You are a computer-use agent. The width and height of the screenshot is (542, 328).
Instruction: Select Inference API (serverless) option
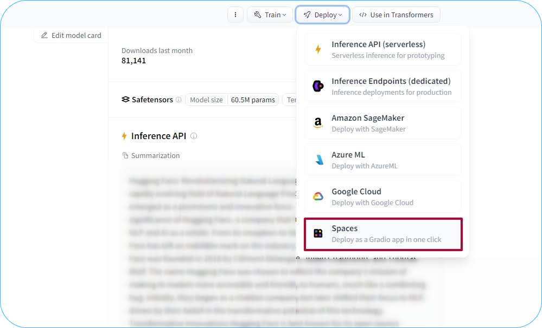tap(383, 50)
